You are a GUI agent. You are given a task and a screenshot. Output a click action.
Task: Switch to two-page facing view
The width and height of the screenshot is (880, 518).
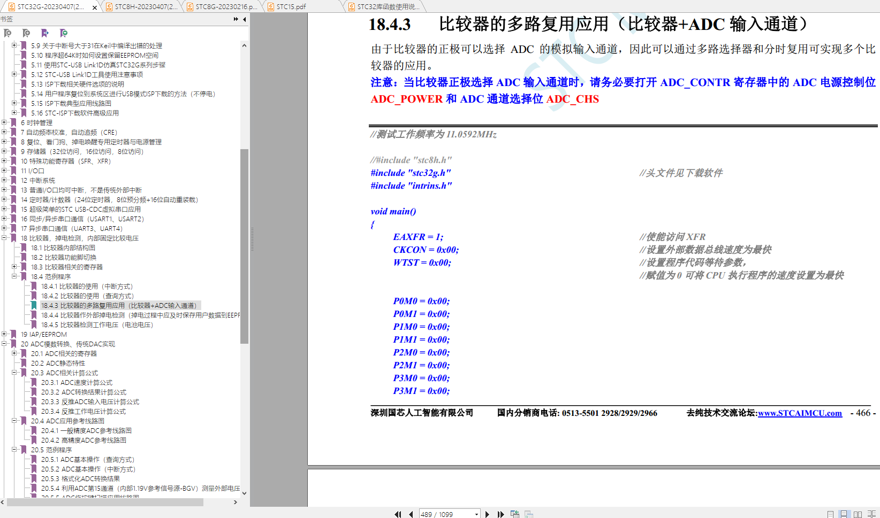pyautogui.click(x=858, y=514)
